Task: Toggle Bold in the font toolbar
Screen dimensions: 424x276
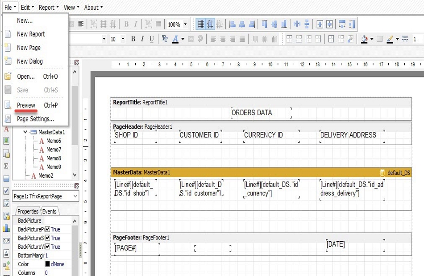Action: pos(133,39)
